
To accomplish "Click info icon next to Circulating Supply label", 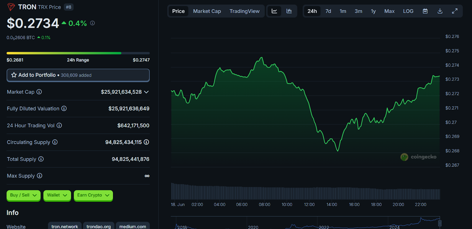I will coord(55,142).
